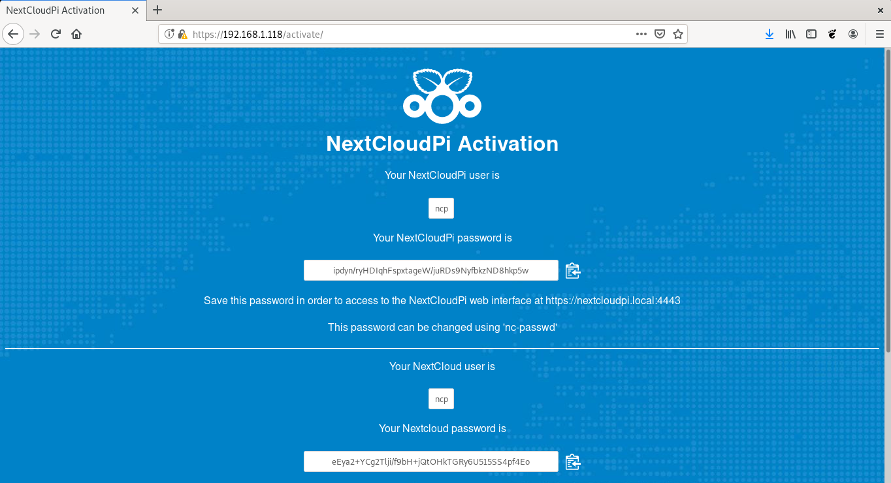The height and width of the screenshot is (483, 891).
Task: Click 'Your NextCloud user is' text
Action: click(x=442, y=366)
